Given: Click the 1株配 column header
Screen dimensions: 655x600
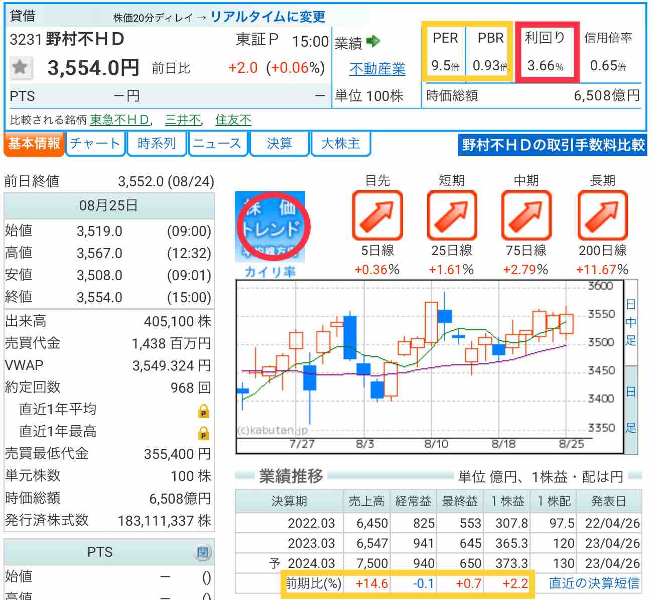Looking at the screenshot, I should pos(554,501).
